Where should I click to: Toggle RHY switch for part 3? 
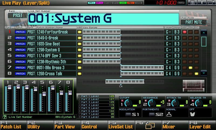(x=197, y=44)
